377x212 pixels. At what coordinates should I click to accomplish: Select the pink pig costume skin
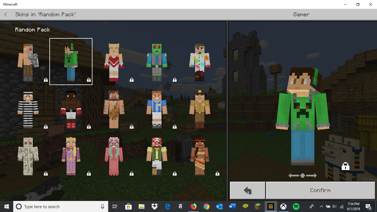(x=114, y=156)
